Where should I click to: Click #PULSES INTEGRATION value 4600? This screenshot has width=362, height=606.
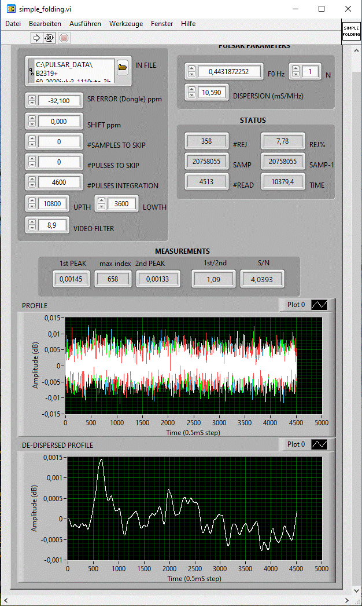(x=59, y=182)
